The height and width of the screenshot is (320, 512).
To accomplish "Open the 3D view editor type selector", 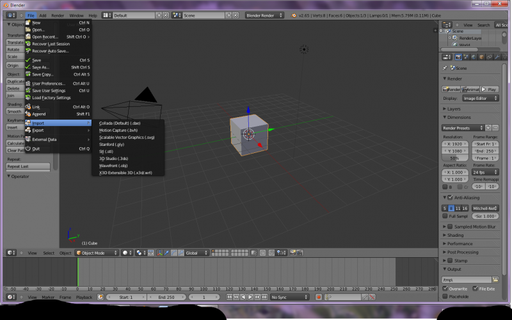I will (x=12, y=253).
